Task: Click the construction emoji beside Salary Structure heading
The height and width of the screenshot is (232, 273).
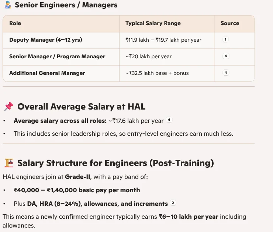Action: tap(8, 163)
